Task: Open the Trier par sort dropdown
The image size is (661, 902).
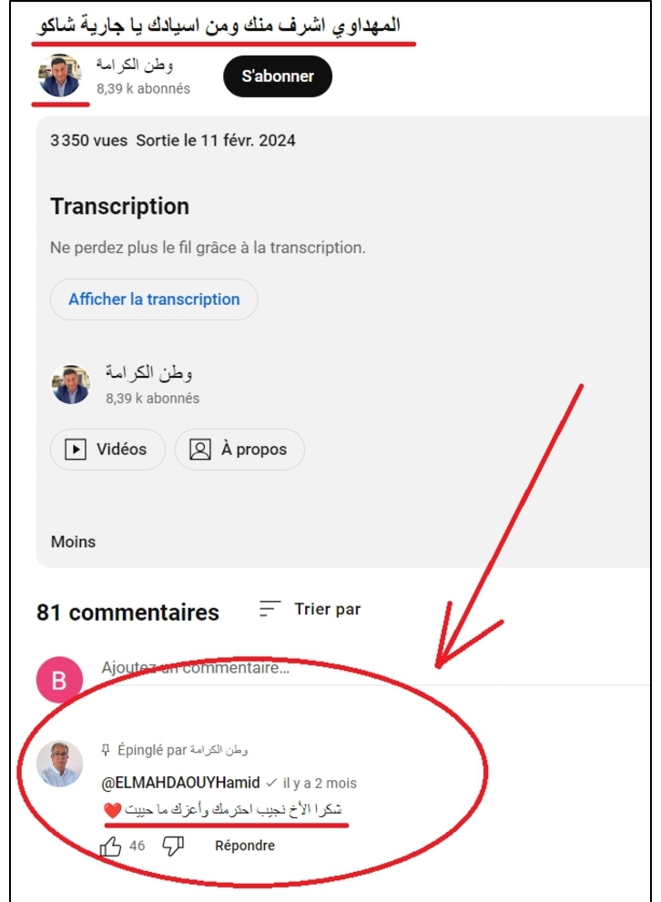Action: click(x=310, y=609)
